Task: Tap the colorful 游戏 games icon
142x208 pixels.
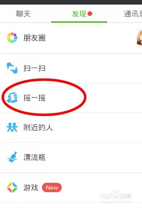Action: [12, 188]
